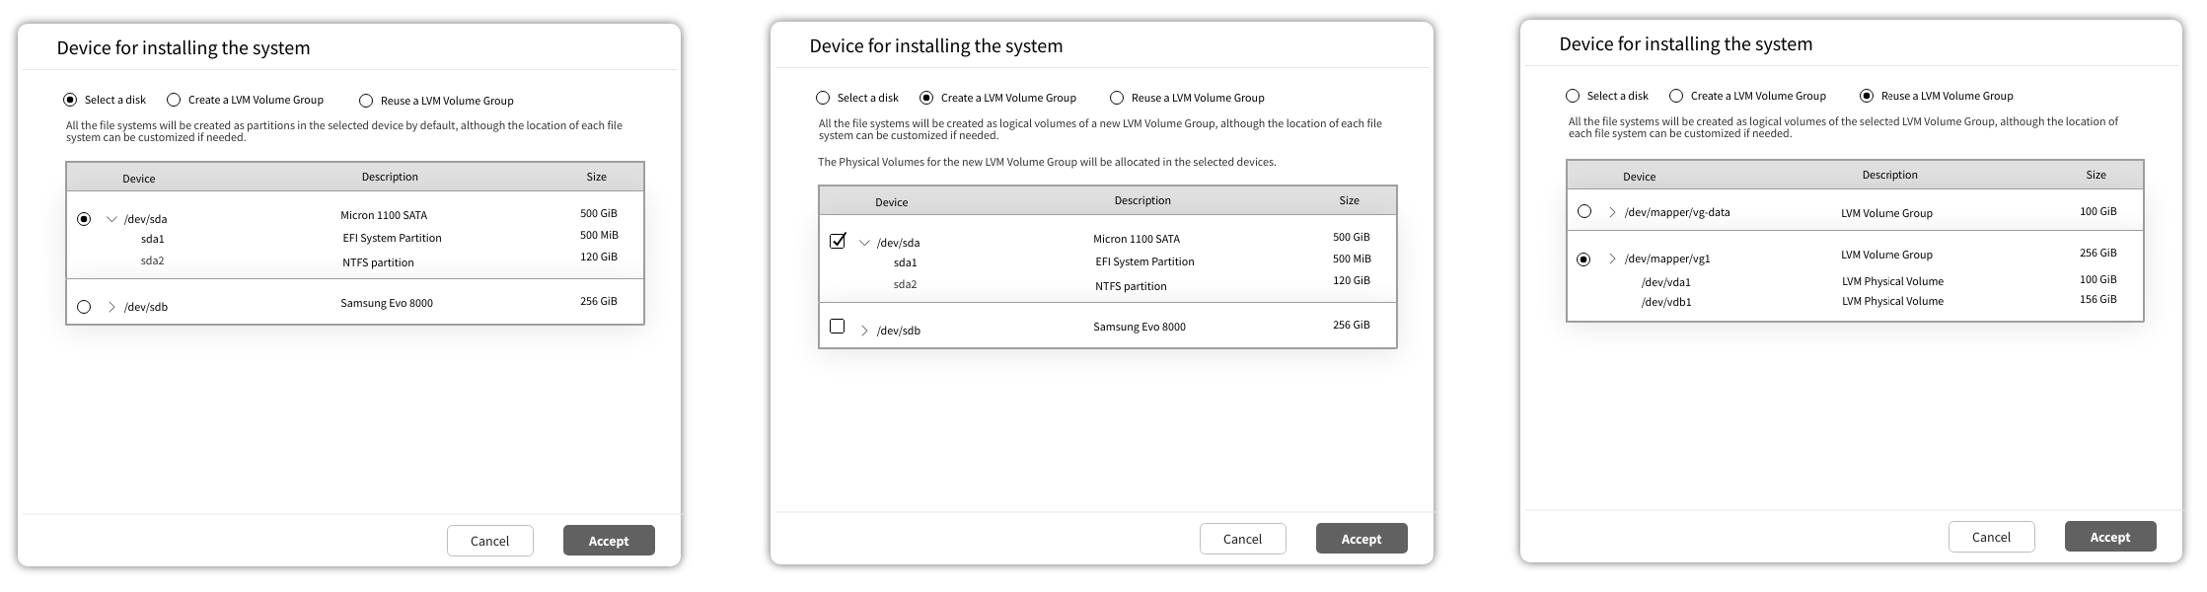2207x592 pixels.
Task: Click Device column header in middle dialog
Action: [892, 202]
